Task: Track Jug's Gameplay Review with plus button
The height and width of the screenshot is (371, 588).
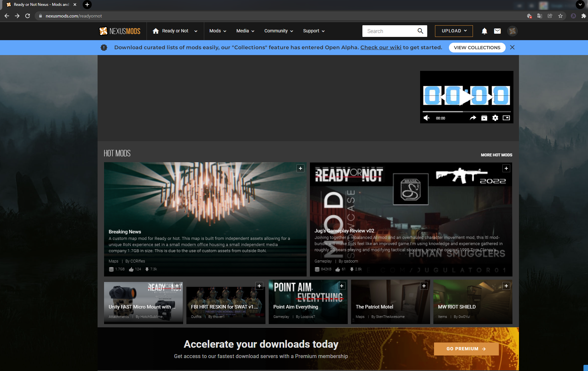Action: tap(506, 168)
